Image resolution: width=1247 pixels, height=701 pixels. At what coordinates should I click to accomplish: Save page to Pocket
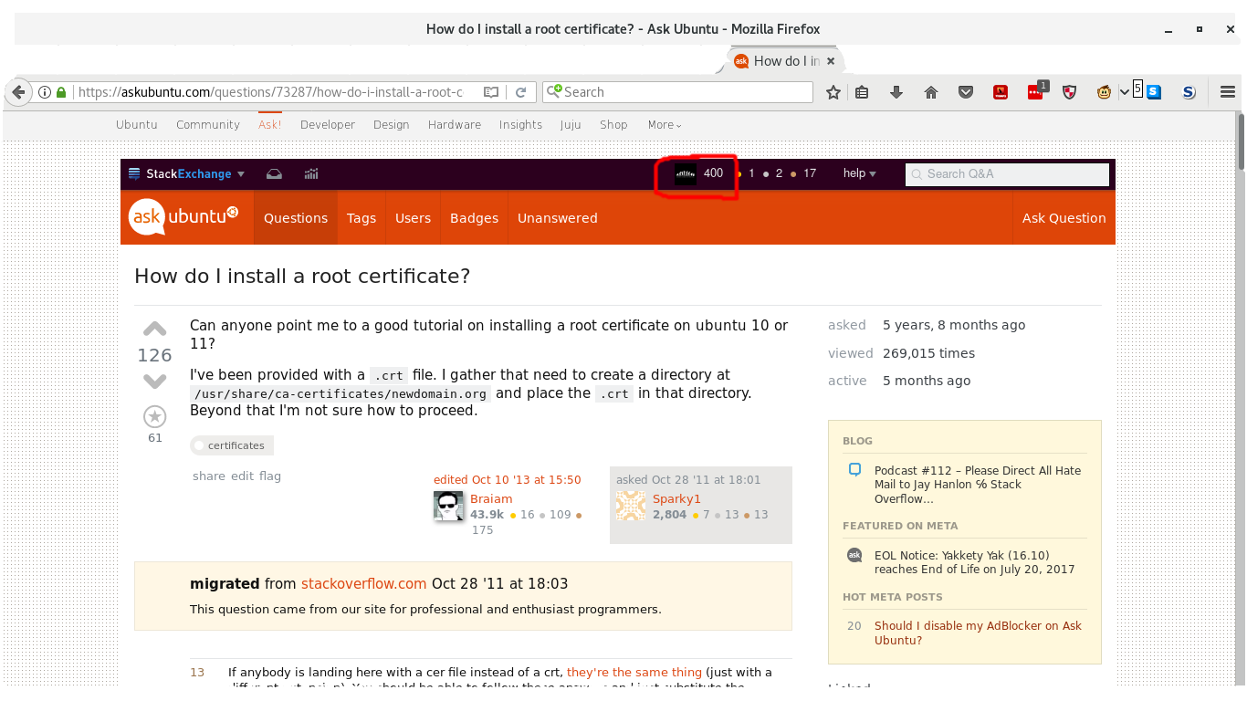pyautogui.click(x=966, y=92)
